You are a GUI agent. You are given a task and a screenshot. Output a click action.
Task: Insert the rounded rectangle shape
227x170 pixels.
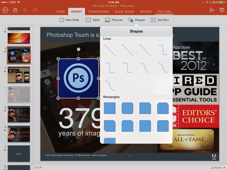click(127, 108)
